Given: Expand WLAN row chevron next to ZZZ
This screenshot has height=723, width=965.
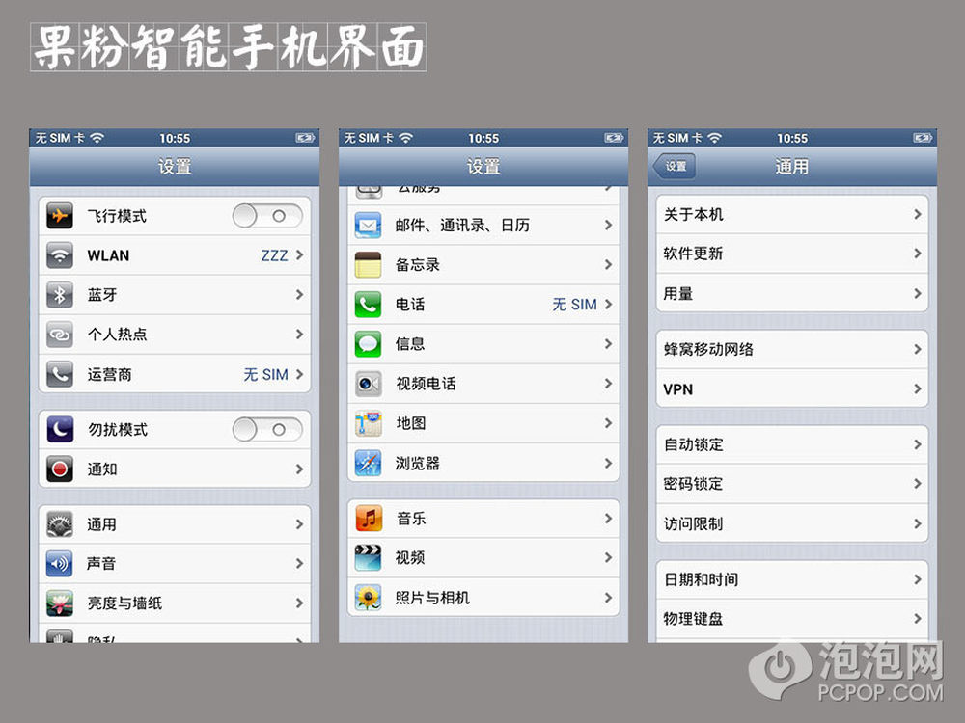Looking at the screenshot, I should coord(300,254).
